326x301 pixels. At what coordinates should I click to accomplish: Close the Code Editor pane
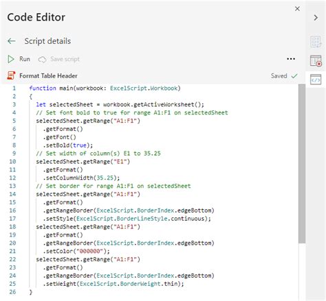pos(297,9)
